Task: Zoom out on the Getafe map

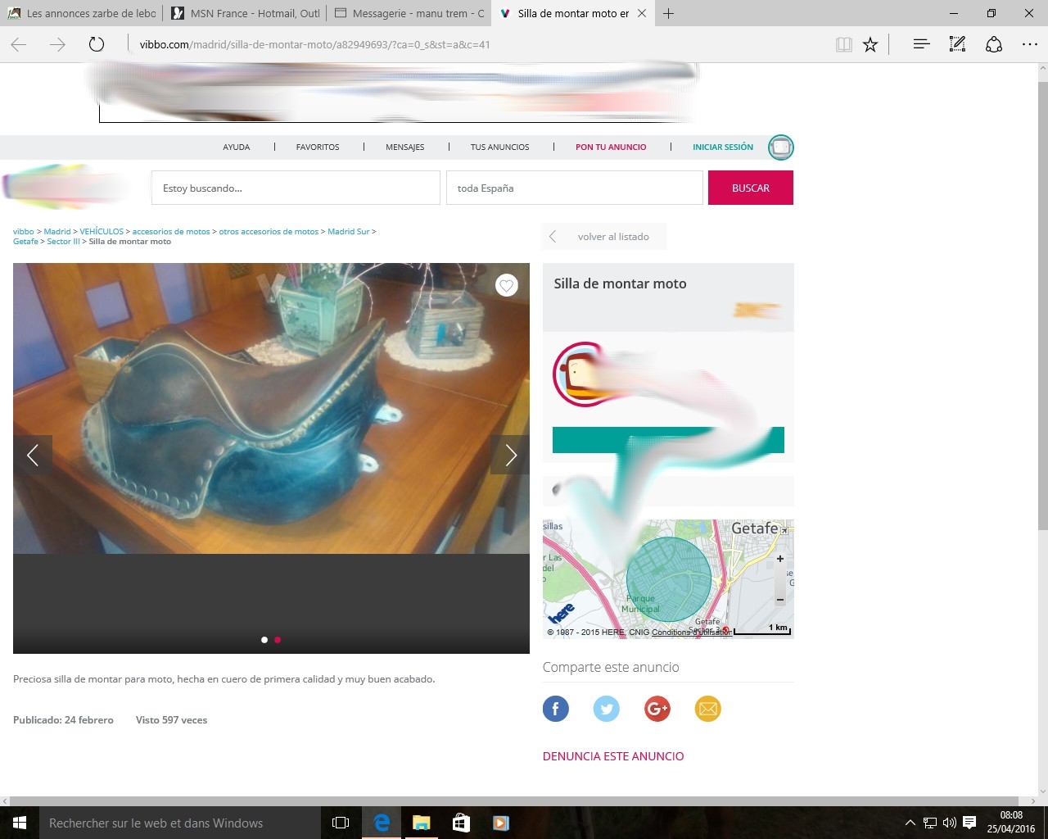Action: click(780, 599)
